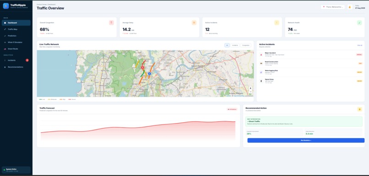The width and height of the screenshot is (369, 176).
Task: Click the Overall Congestion card icon
Action: point(111,23)
